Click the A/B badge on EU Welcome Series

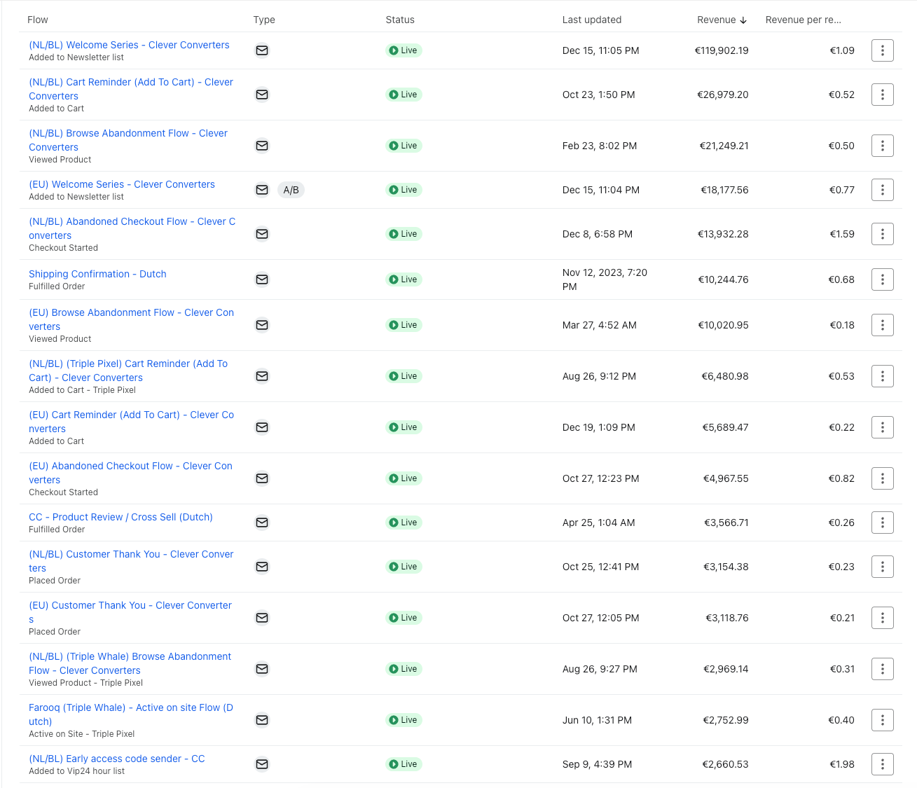click(291, 190)
